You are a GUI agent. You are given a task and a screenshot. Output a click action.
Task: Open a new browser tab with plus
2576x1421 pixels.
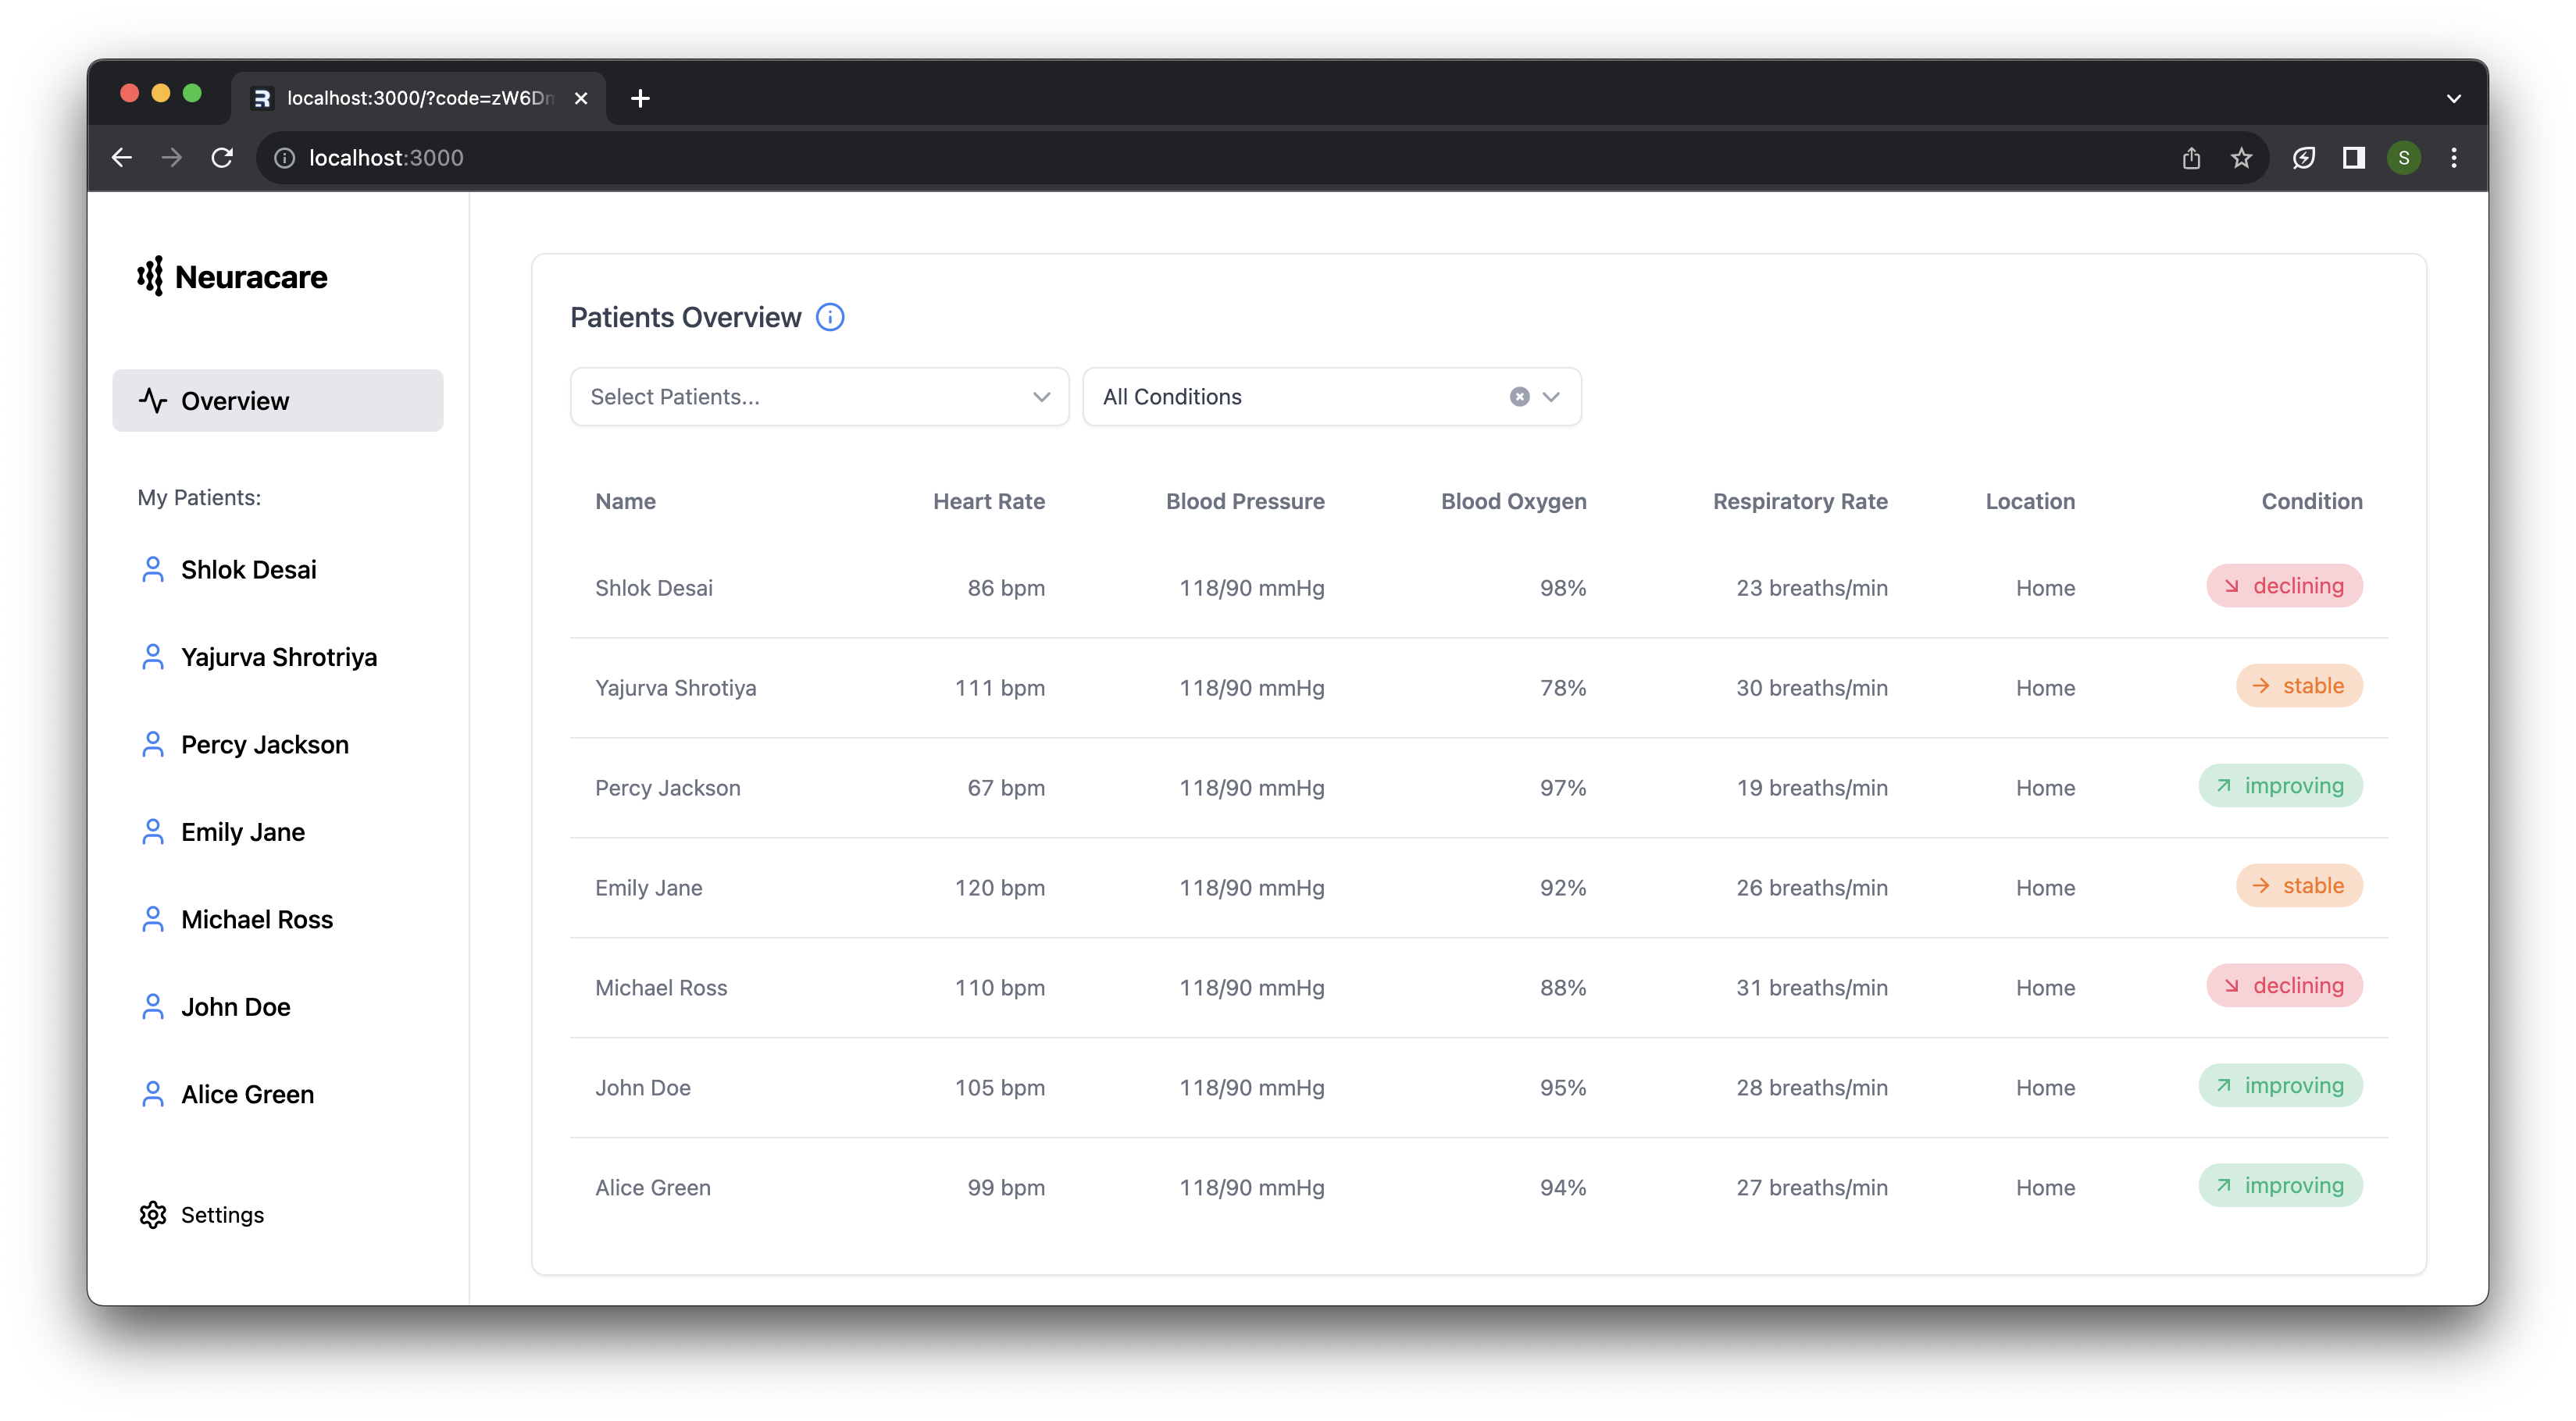(640, 98)
